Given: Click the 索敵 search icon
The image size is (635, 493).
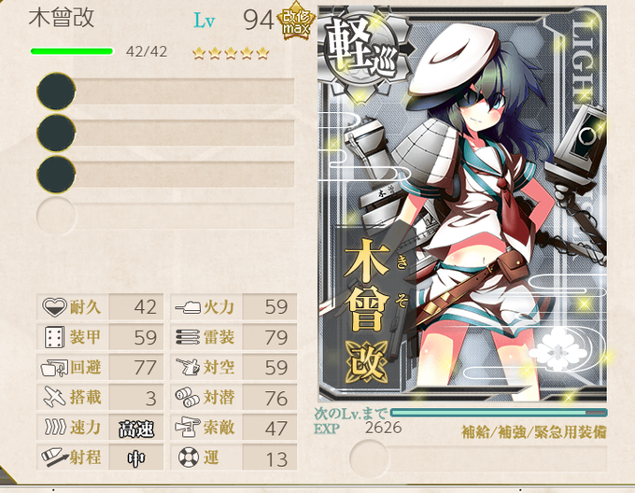Looking at the screenshot, I should point(188,427).
